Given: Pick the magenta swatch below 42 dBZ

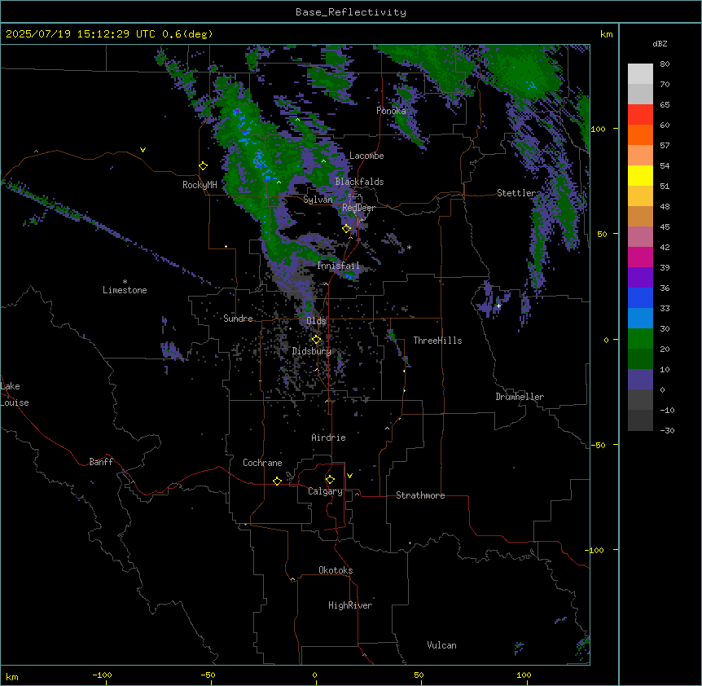Looking at the screenshot, I should 640,257.
